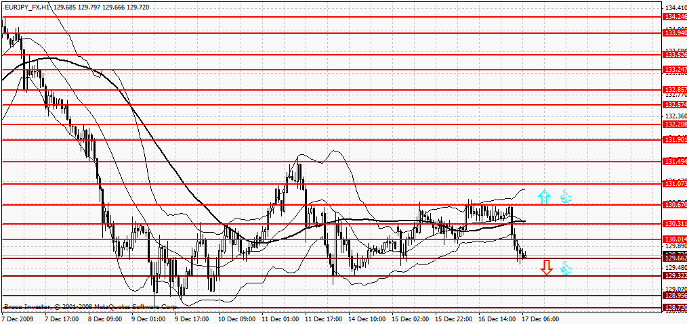Click the 132.360 price scale value
Viewport: 687px width, 324px height.
click(x=675, y=116)
